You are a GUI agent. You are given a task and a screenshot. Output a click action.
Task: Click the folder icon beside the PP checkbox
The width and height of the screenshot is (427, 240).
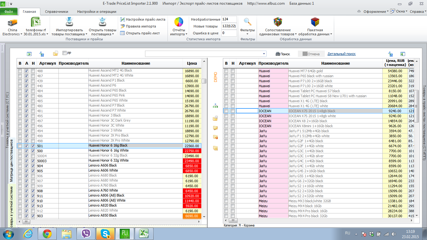point(56,53)
